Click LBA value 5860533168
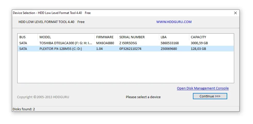Screen dimensions: 253x124 click(x=170, y=43)
